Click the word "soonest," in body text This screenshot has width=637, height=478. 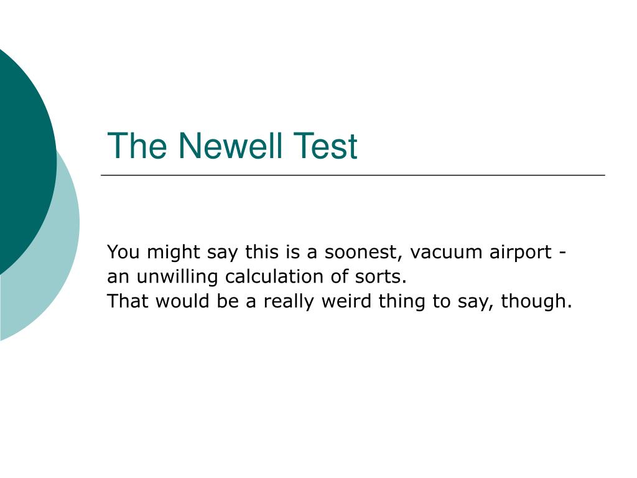point(363,252)
